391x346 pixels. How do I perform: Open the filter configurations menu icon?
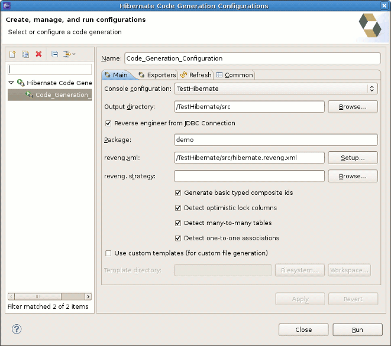69,54
